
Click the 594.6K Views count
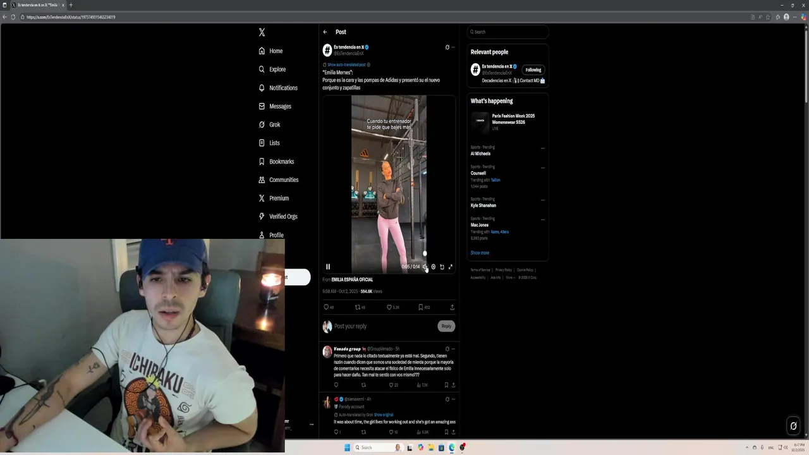click(371, 291)
